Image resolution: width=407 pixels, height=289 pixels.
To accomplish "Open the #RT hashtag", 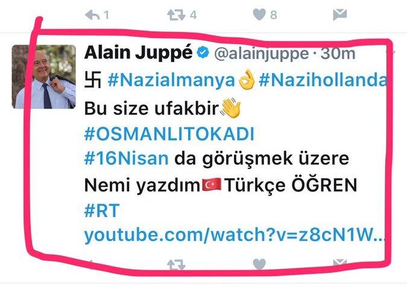I will (x=102, y=211).
